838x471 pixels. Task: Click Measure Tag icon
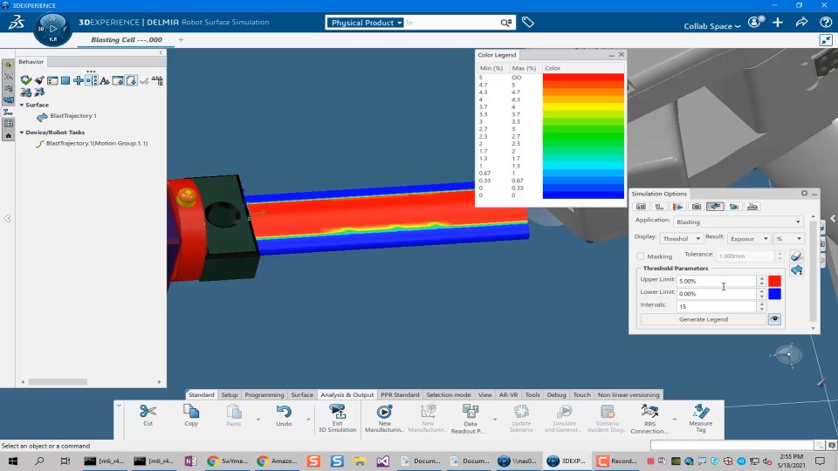701,418
